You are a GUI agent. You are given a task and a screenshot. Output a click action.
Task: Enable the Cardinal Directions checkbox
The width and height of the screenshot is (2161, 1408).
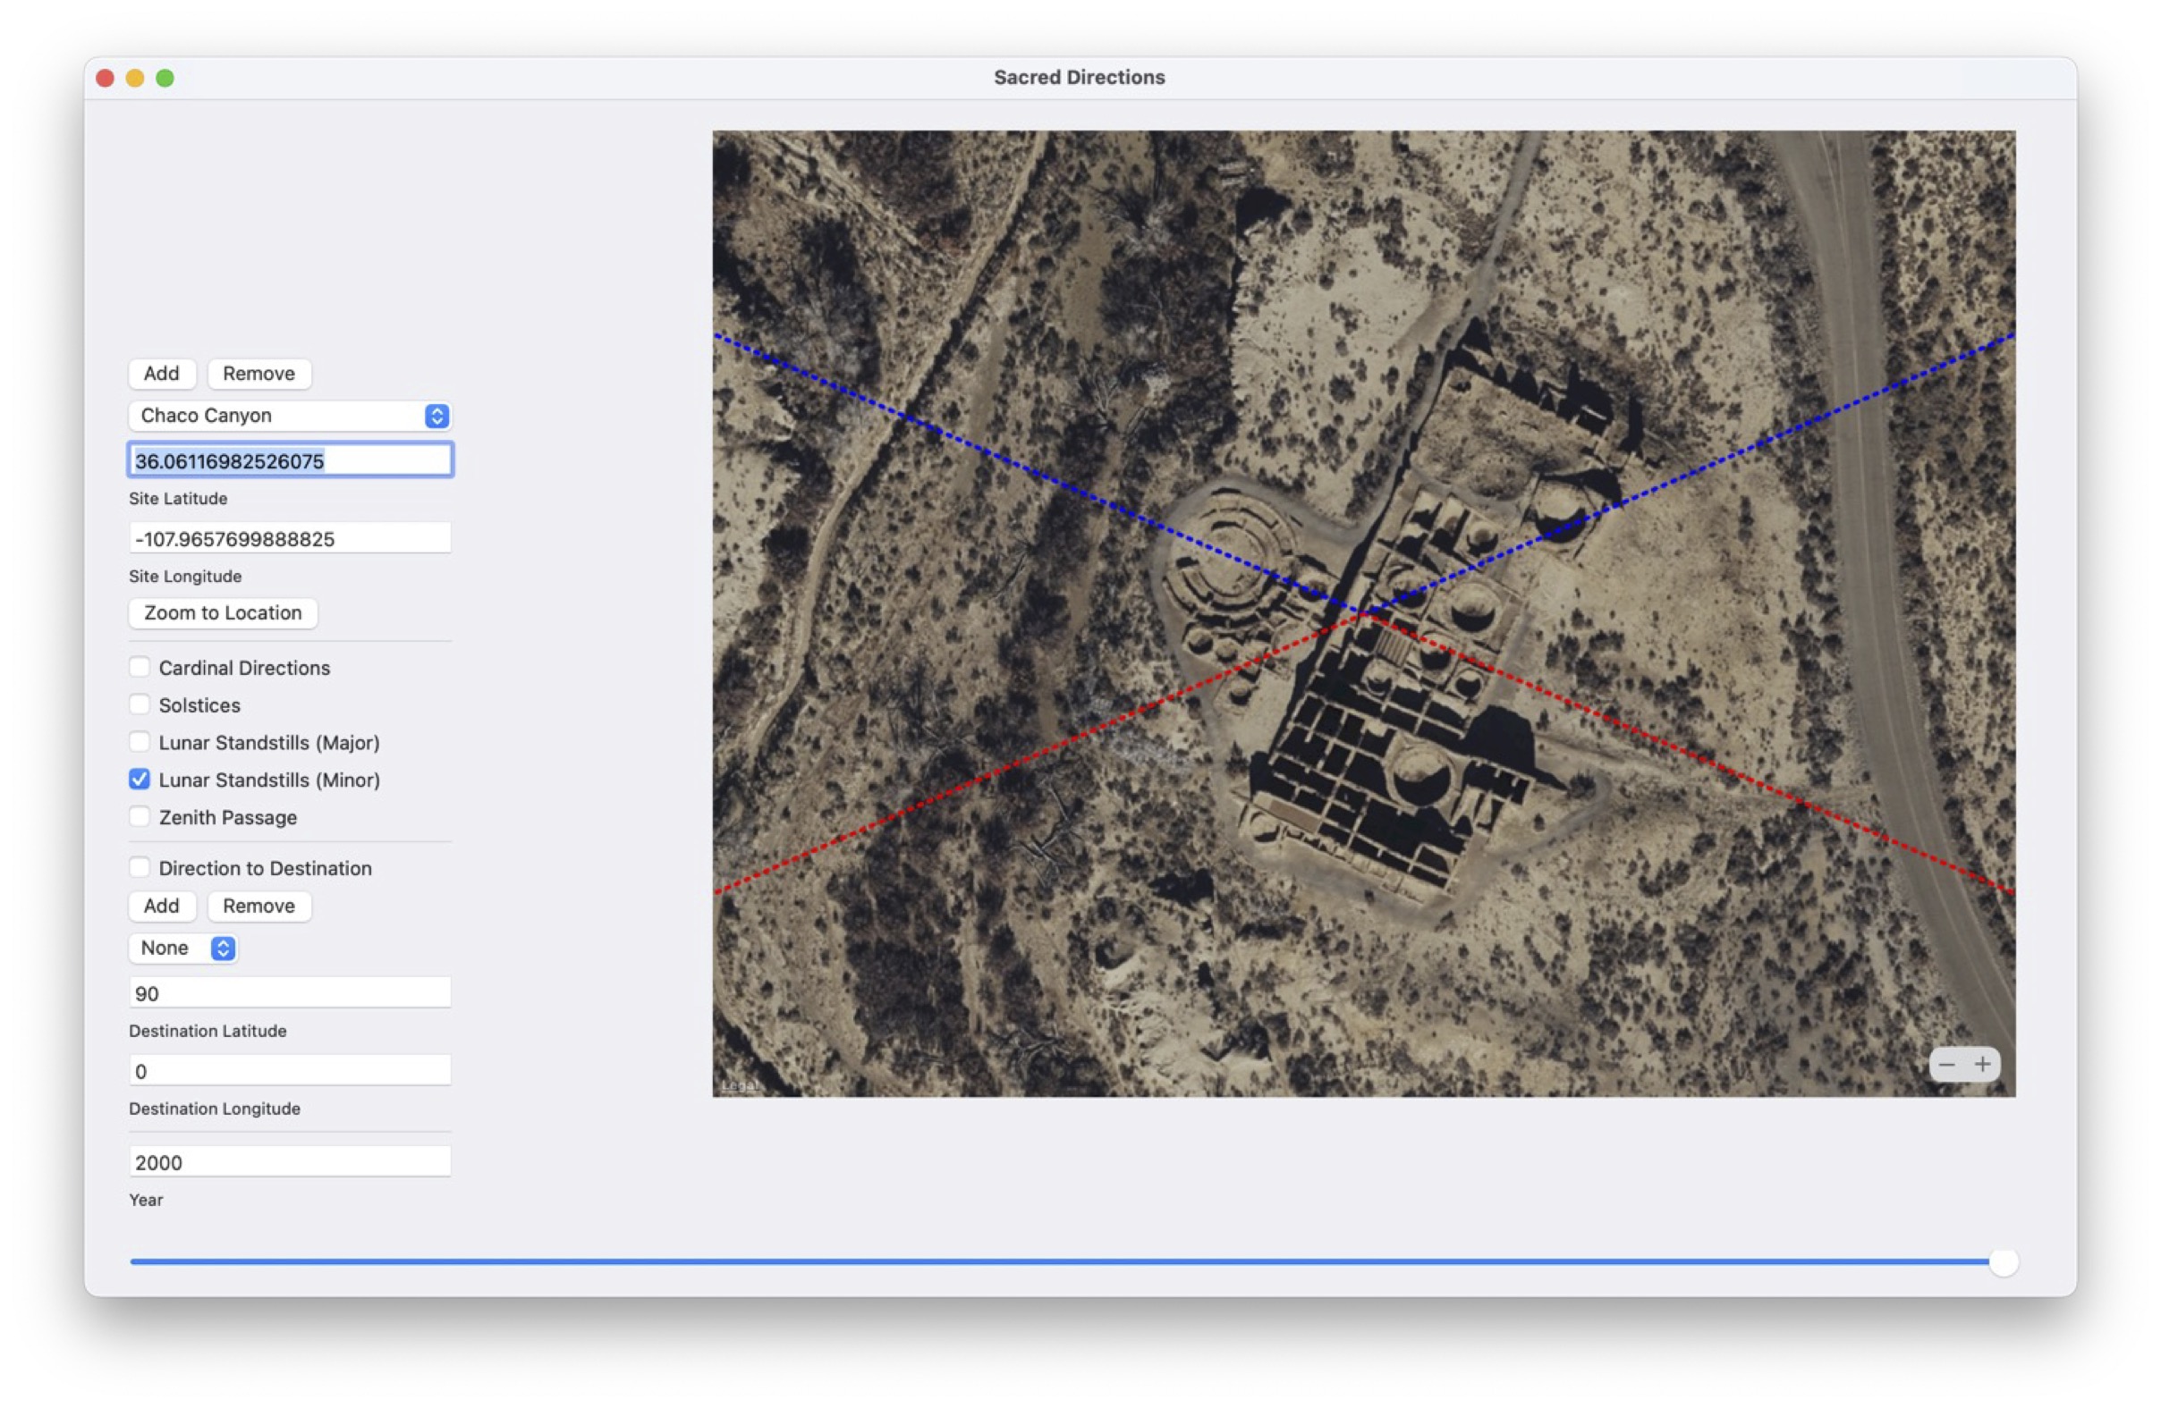pos(140,668)
